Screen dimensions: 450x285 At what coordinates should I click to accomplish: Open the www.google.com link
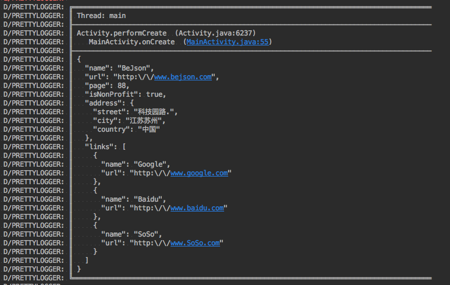coord(199,173)
